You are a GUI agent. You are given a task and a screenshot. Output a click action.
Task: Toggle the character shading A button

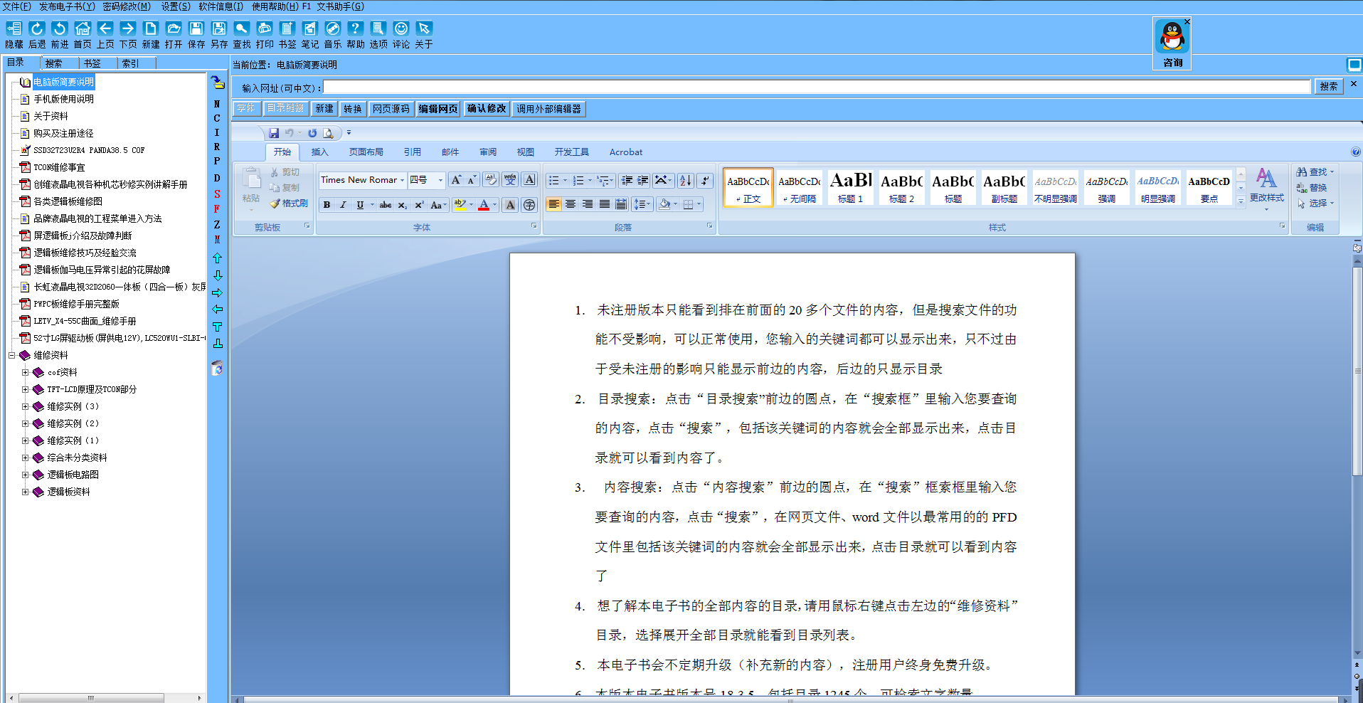pyautogui.click(x=510, y=205)
